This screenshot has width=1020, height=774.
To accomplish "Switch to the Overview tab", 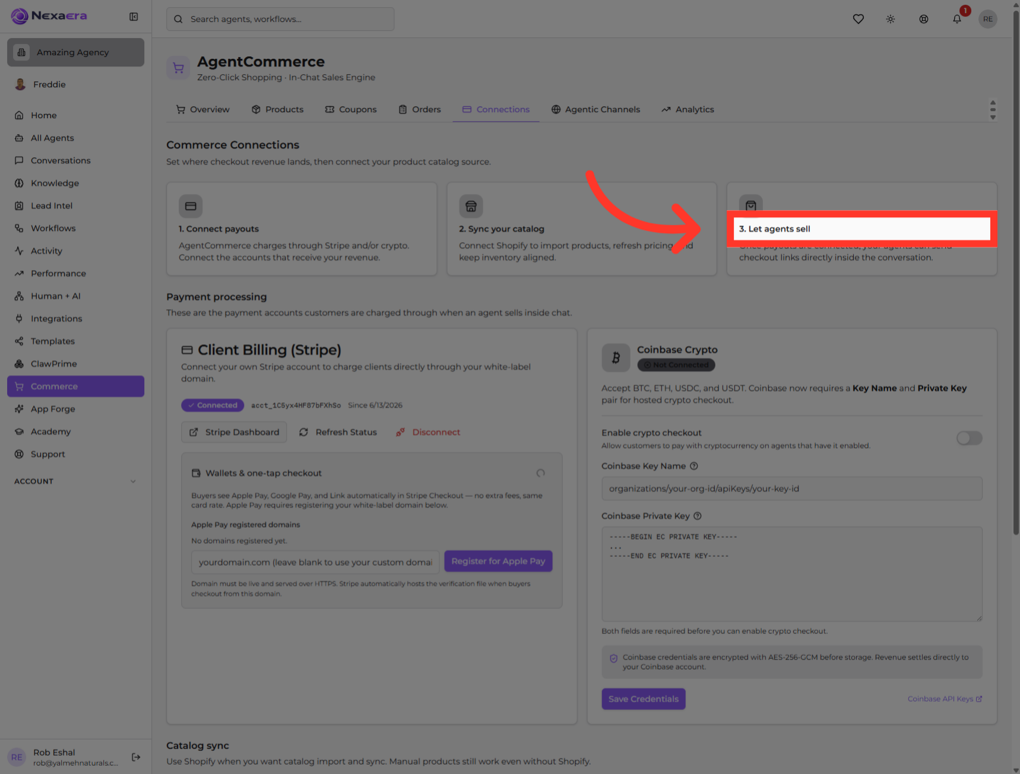I will coord(202,109).
